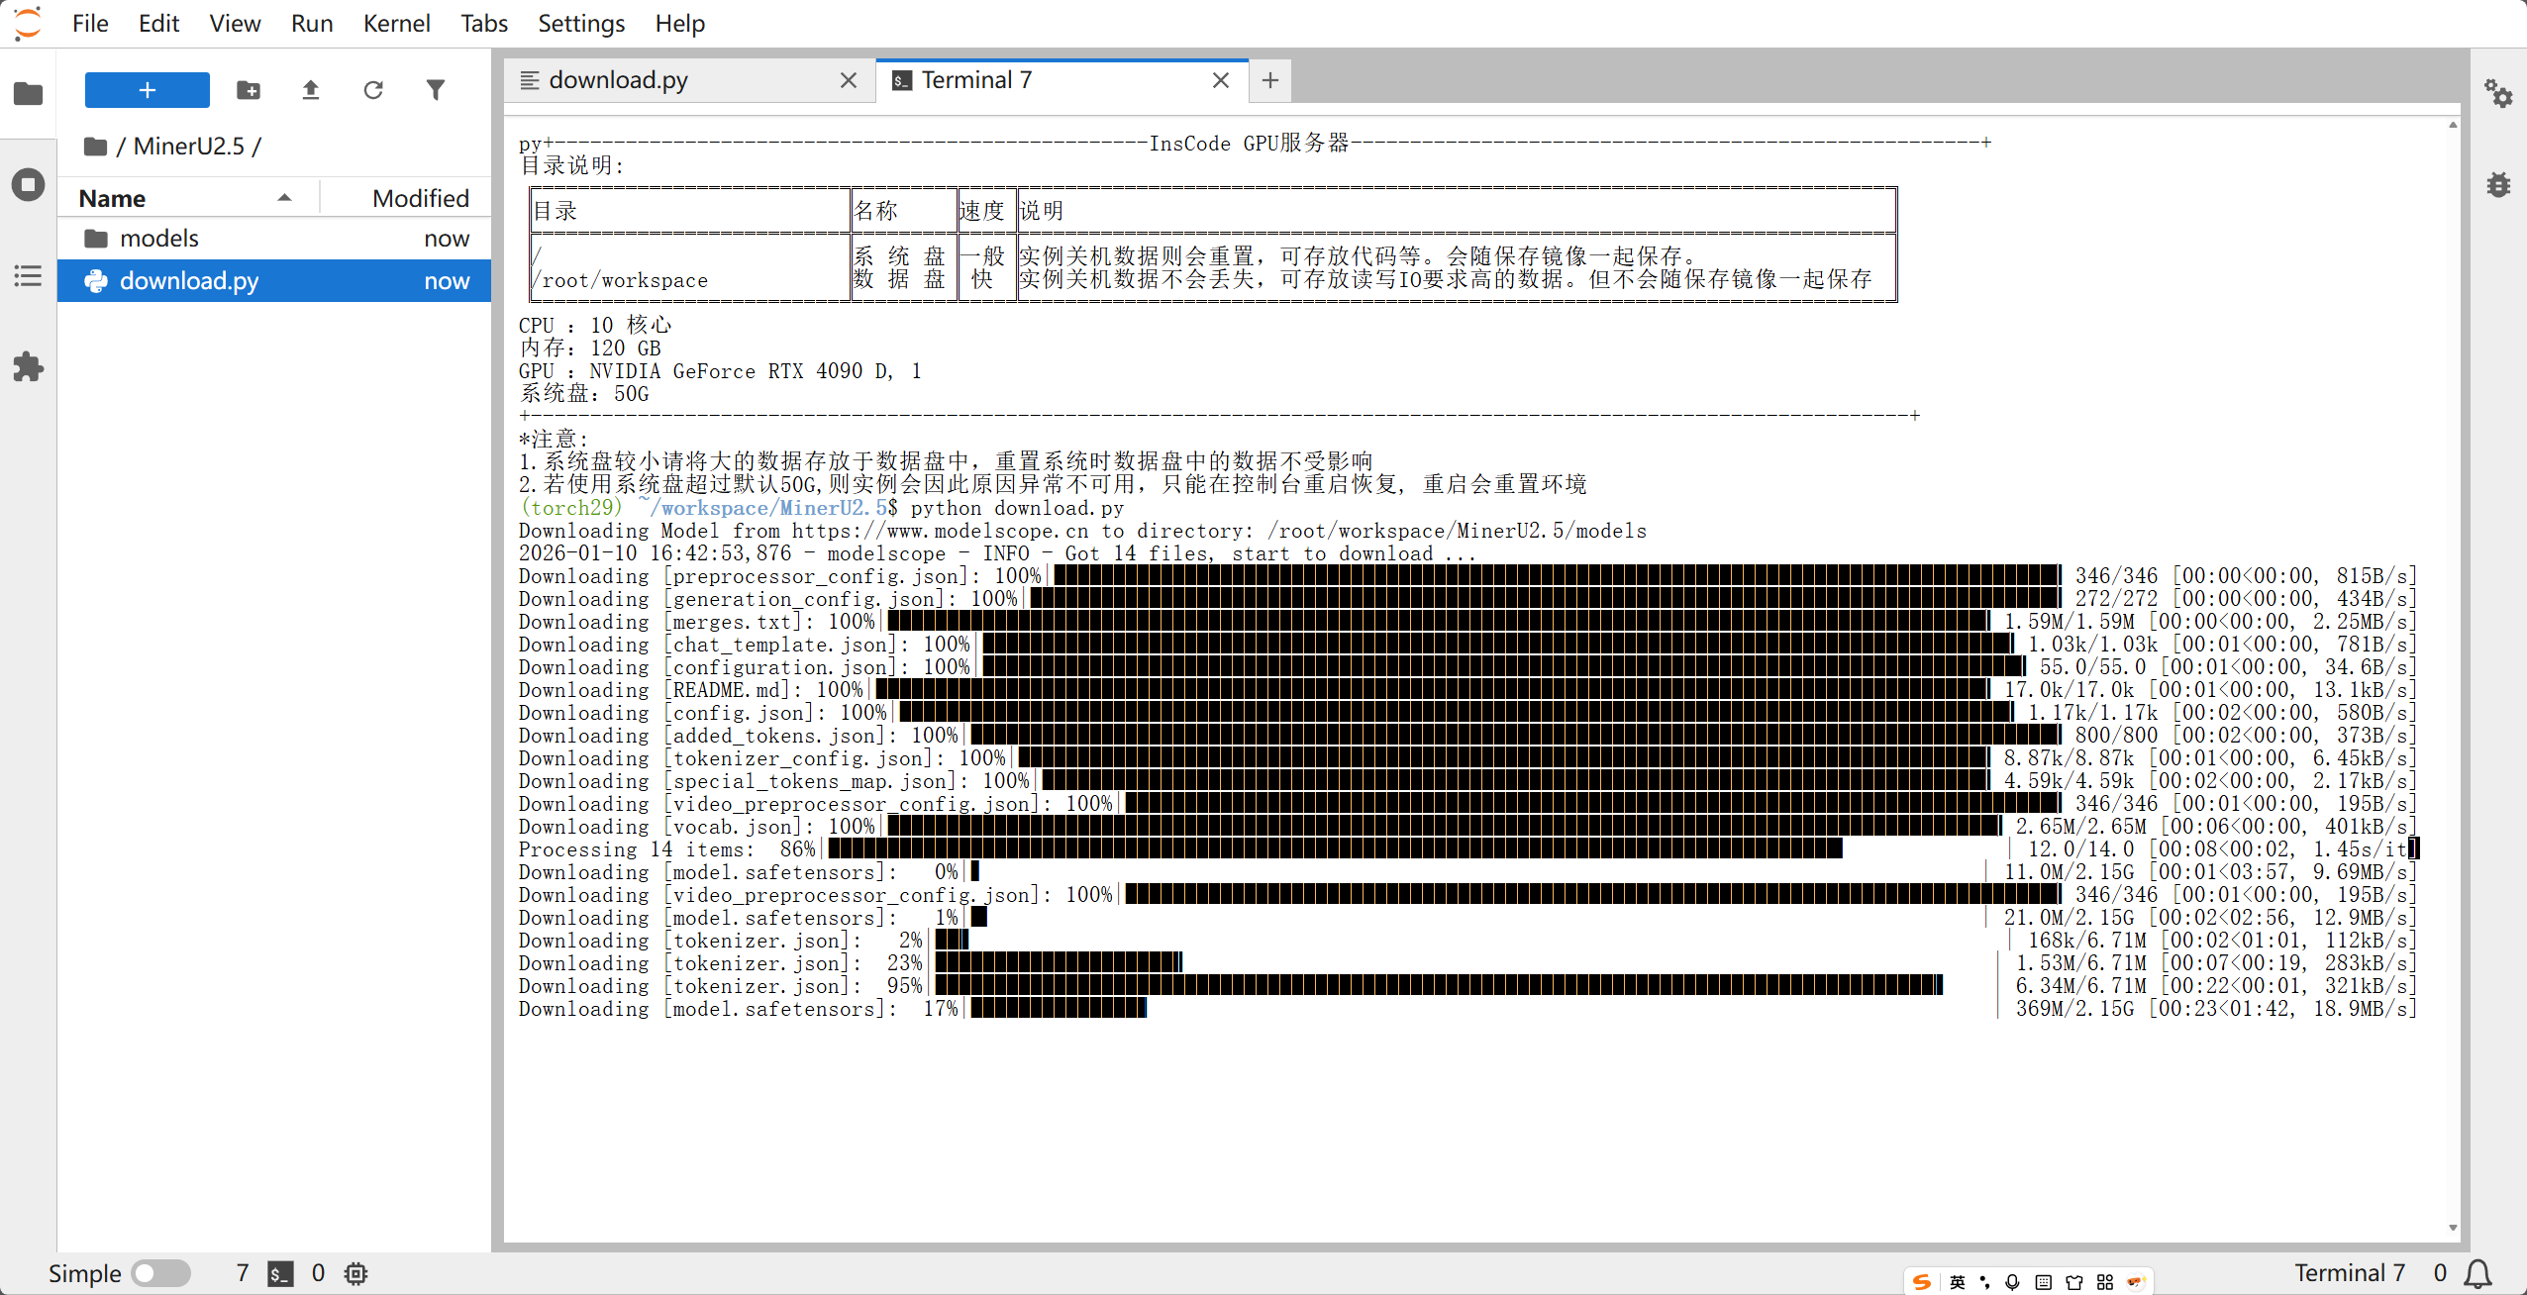Click the Upload Files icon

point(311,90)
